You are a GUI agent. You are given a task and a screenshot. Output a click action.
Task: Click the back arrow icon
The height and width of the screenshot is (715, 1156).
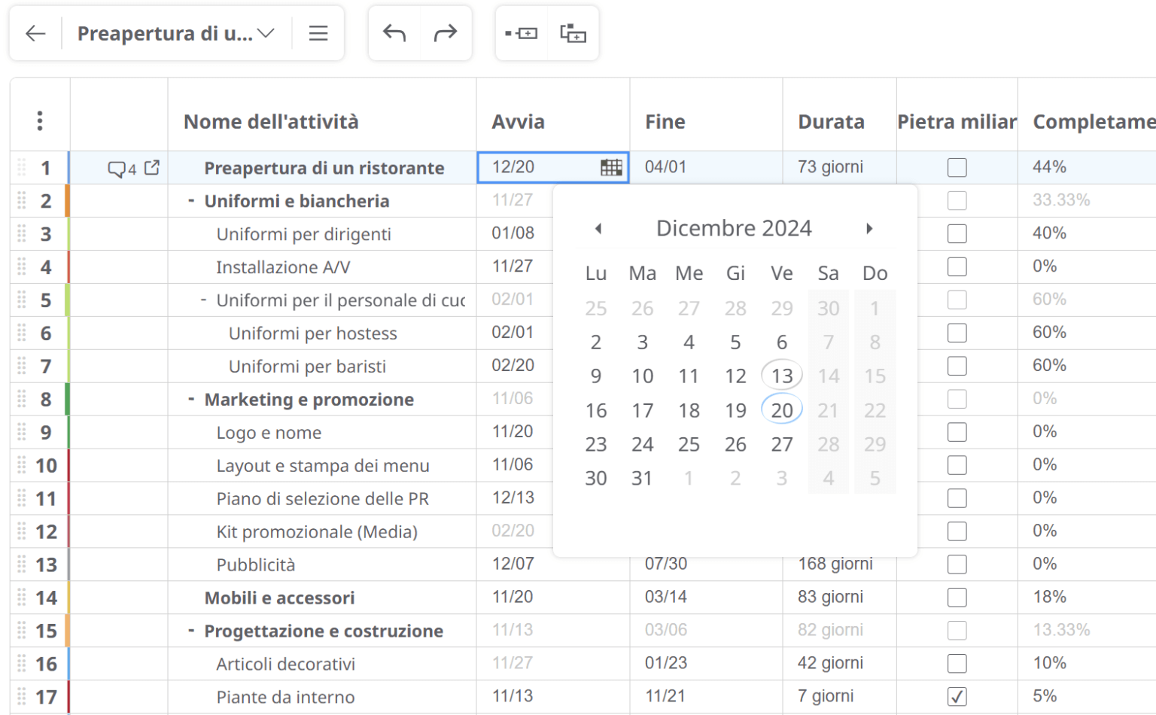click(x=35, y=33)
